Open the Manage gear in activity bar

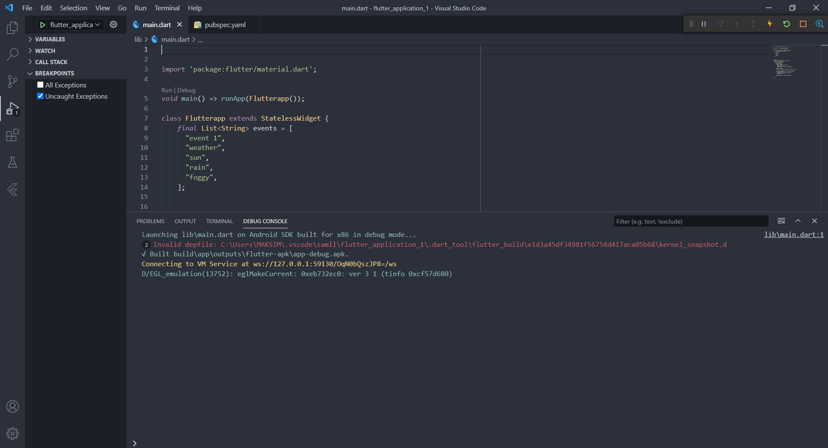click(x=13, y=433)
